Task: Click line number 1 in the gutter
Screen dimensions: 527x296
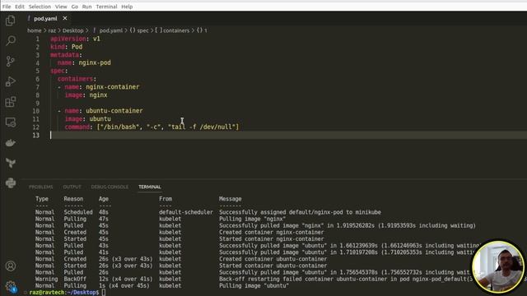Action: tap(38, 39)
